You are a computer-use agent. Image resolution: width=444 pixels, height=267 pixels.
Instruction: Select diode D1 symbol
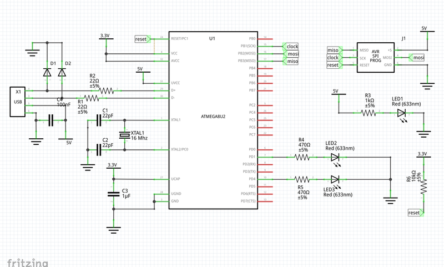(47, 73)
